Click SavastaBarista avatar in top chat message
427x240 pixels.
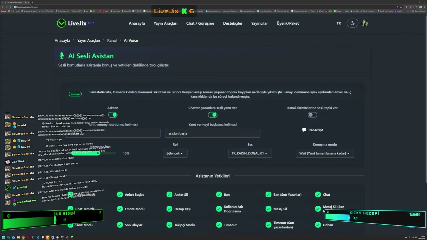coord(8,117)
